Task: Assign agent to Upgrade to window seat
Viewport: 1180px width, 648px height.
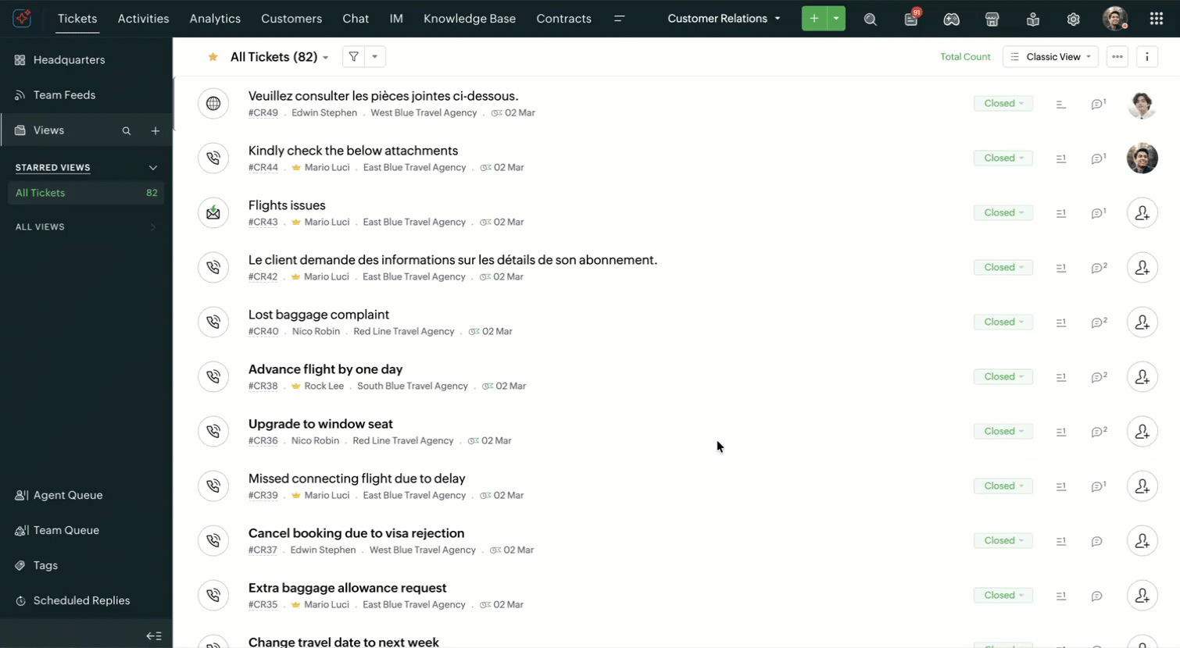Action: click(1142, 432)
